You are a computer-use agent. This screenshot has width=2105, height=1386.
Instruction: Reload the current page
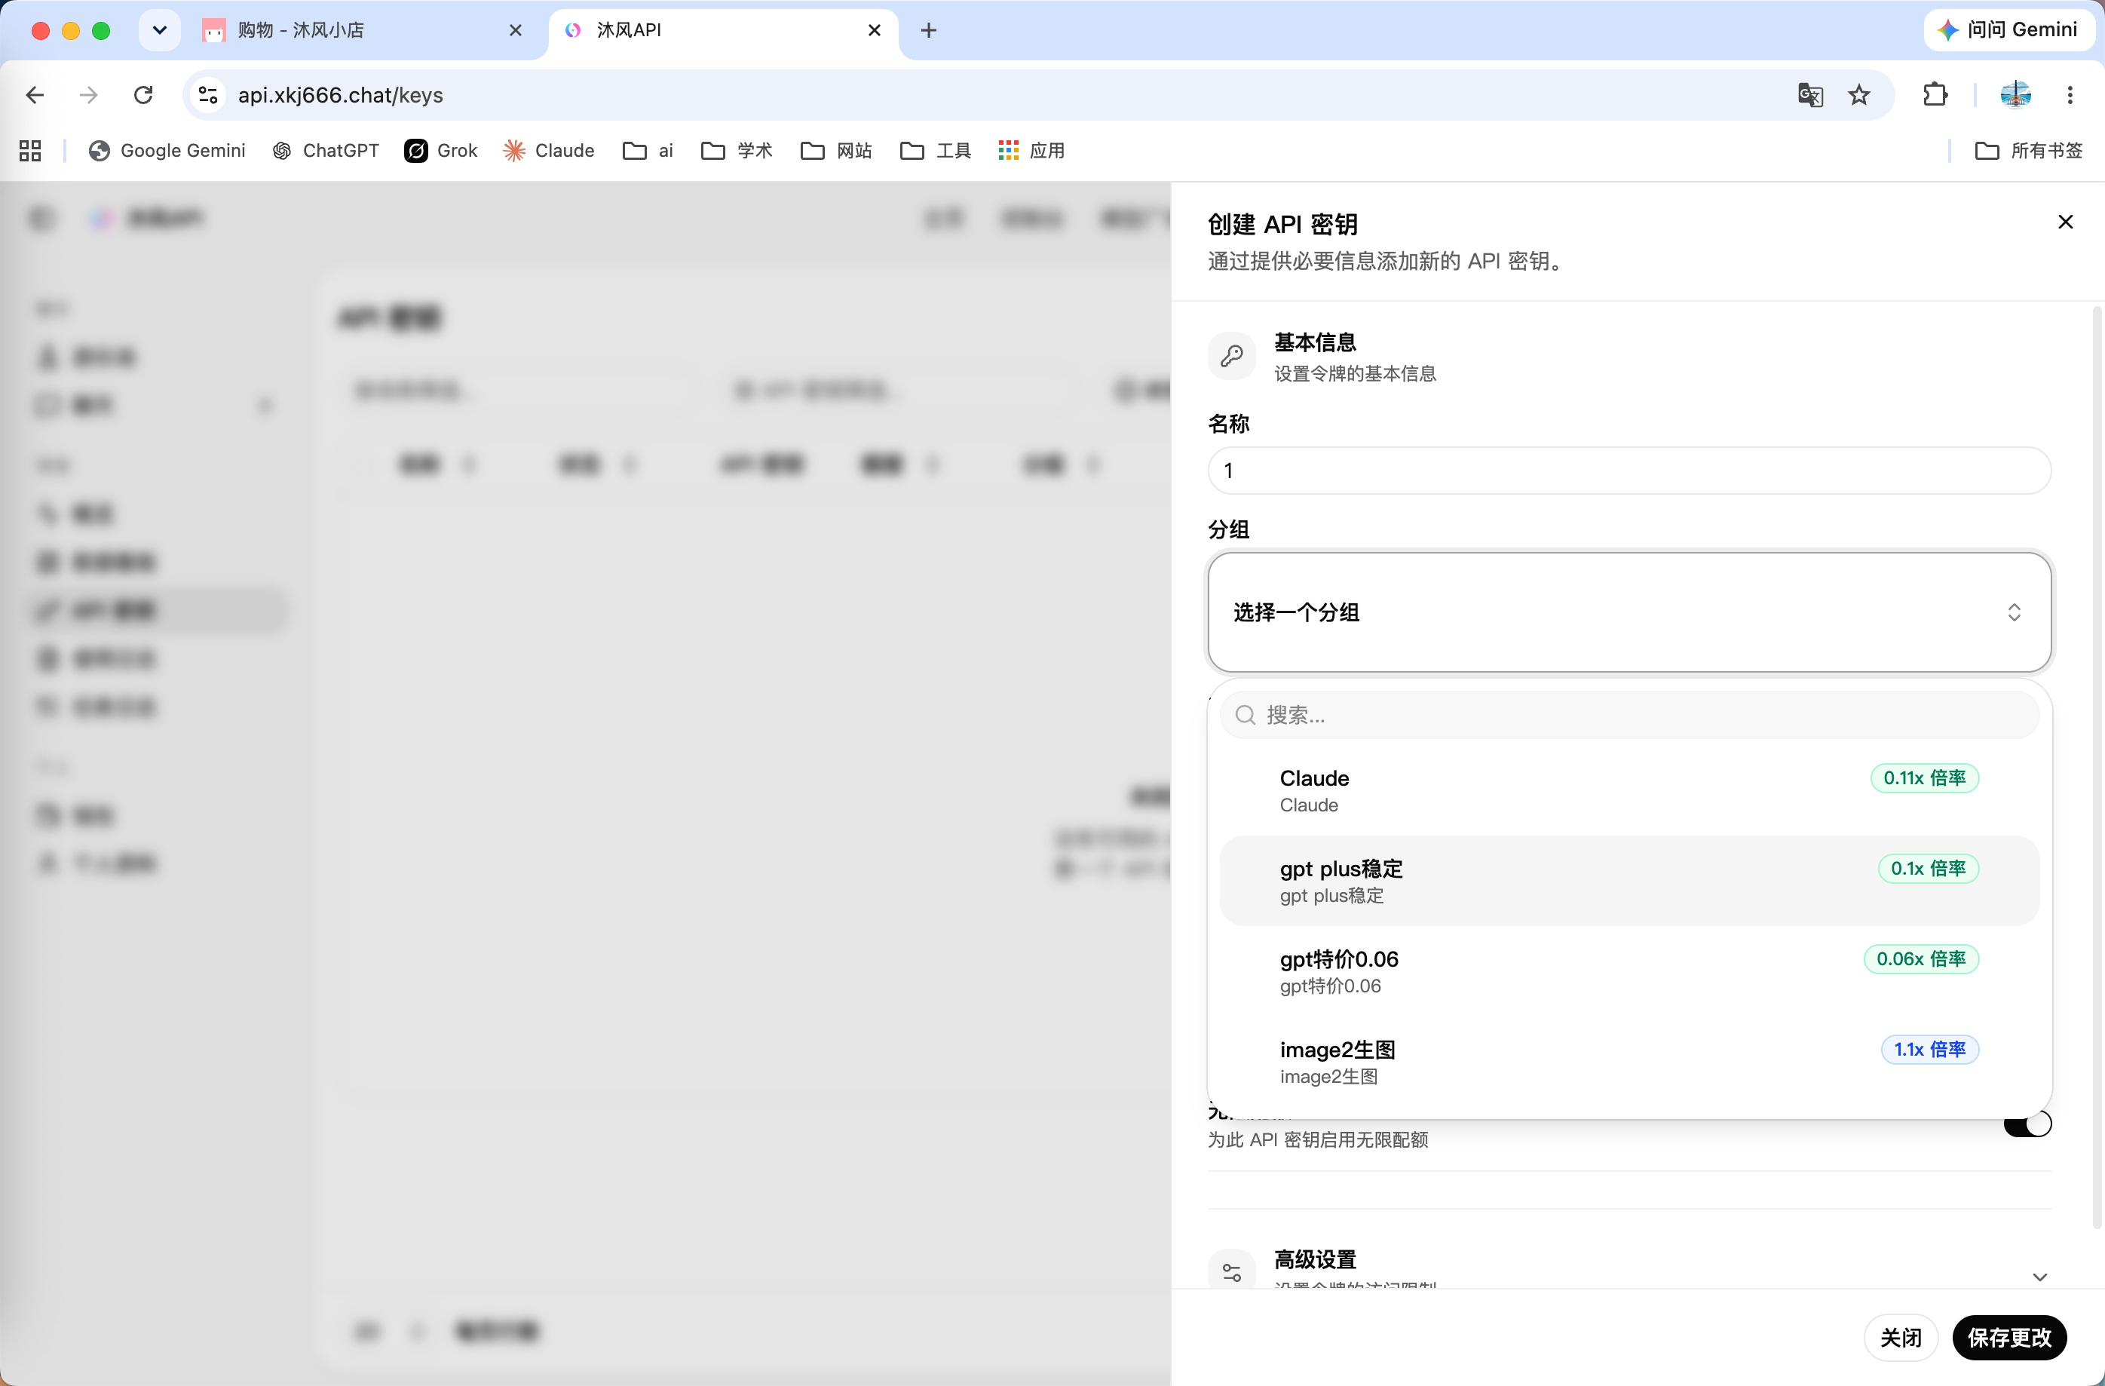[143, 95]
